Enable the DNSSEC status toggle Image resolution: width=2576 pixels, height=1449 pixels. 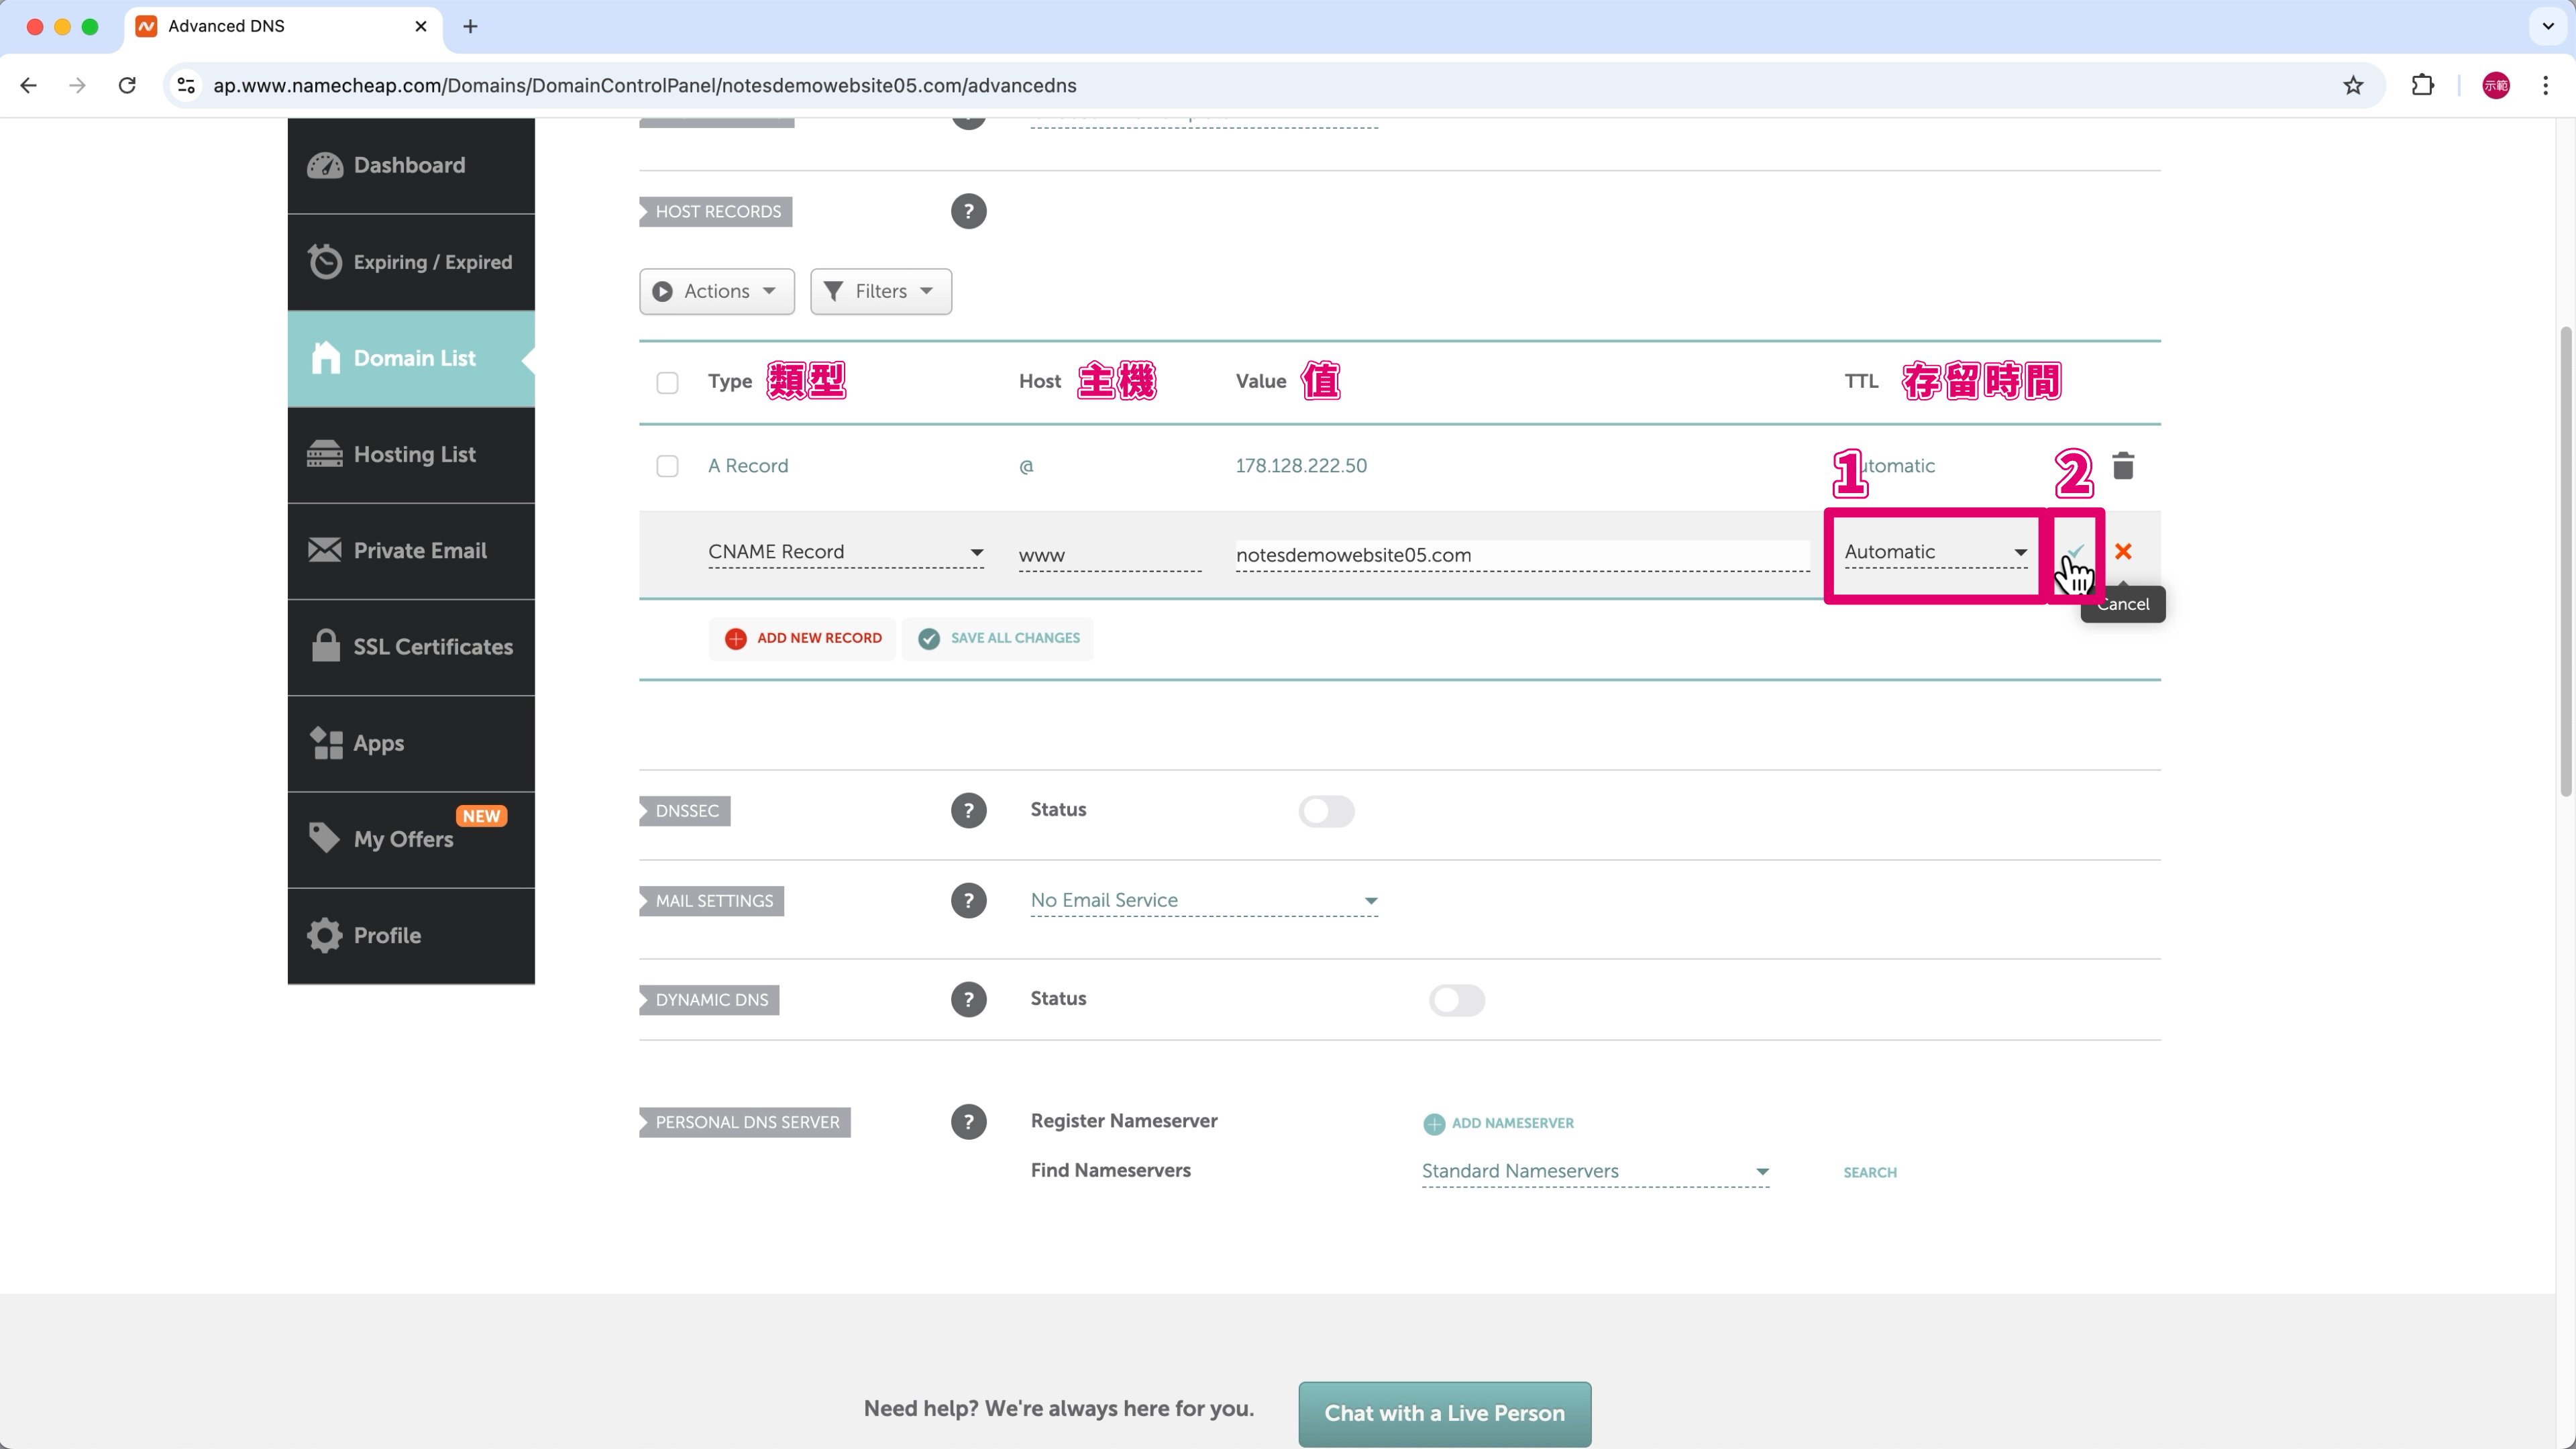coord(1326,811)
